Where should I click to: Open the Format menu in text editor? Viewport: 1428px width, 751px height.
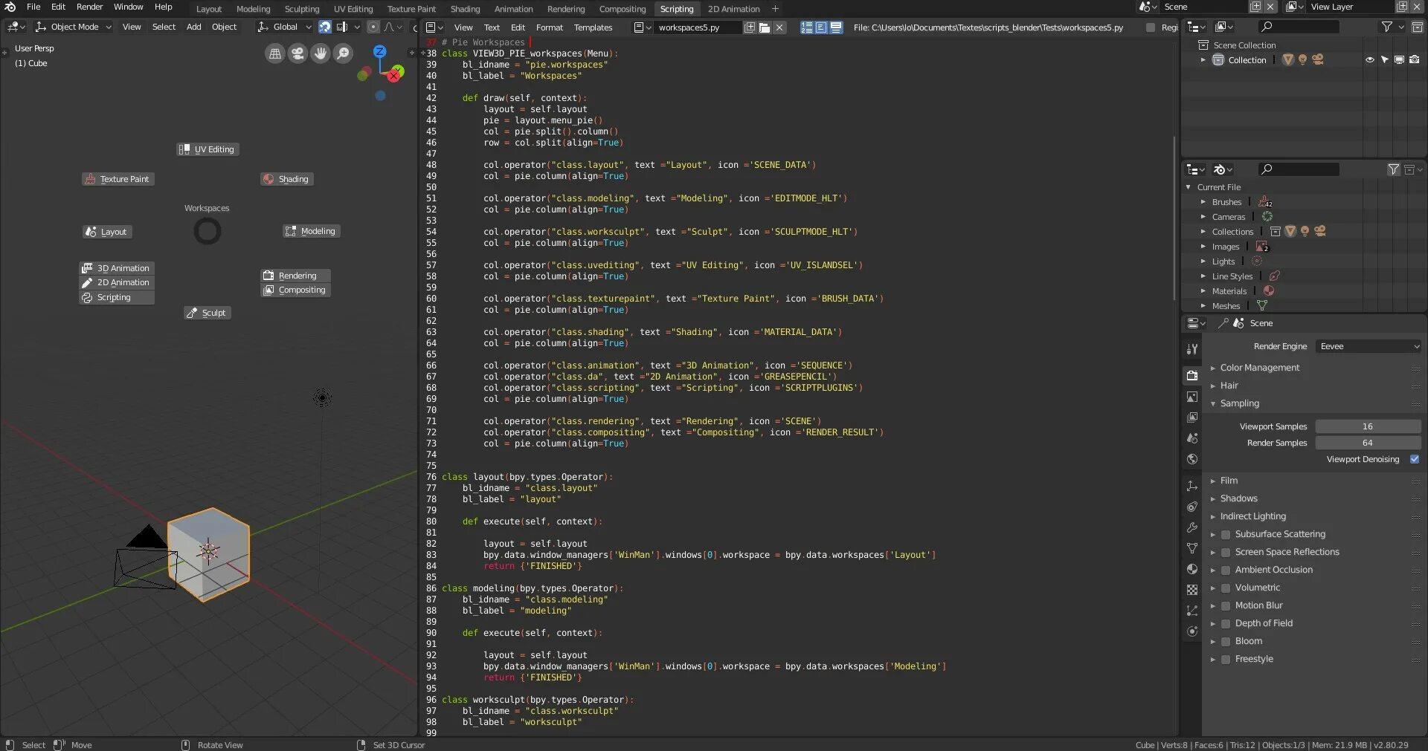(550, 27)
